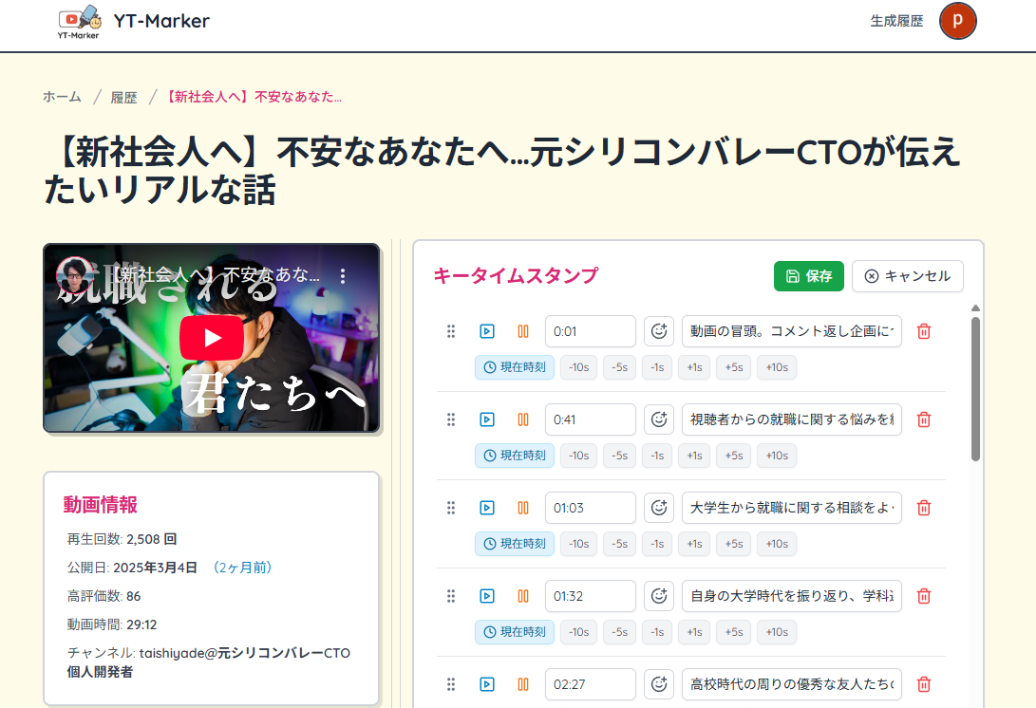Go to ホーム in the breadcrumb
This screenshot has width=1036, height=708.
point(62,97)
